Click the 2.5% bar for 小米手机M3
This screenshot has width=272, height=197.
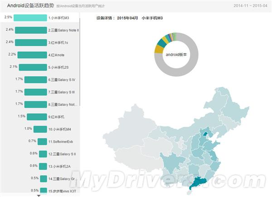pos(30,18)
